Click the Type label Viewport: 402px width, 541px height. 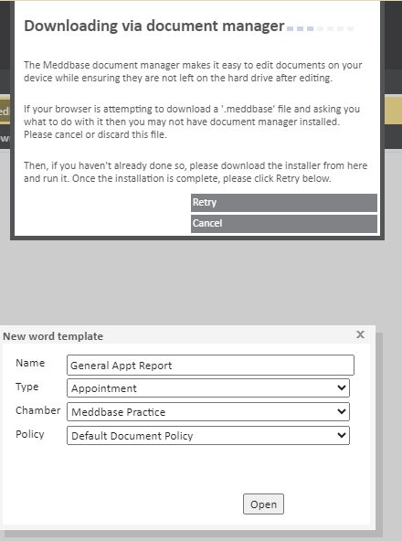[26, 387]
